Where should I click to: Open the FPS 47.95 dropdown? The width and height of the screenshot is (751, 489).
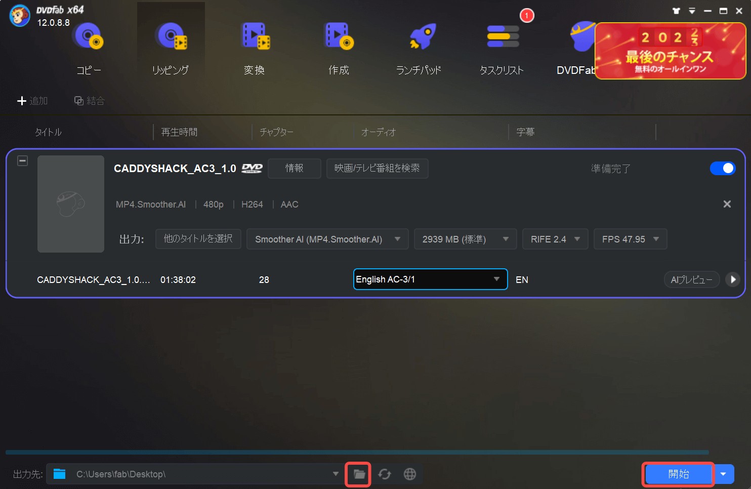point(630,239)
